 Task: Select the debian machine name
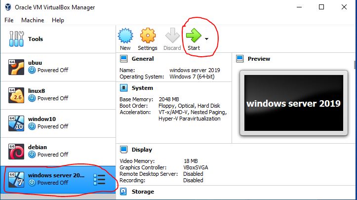click(38, 147)
